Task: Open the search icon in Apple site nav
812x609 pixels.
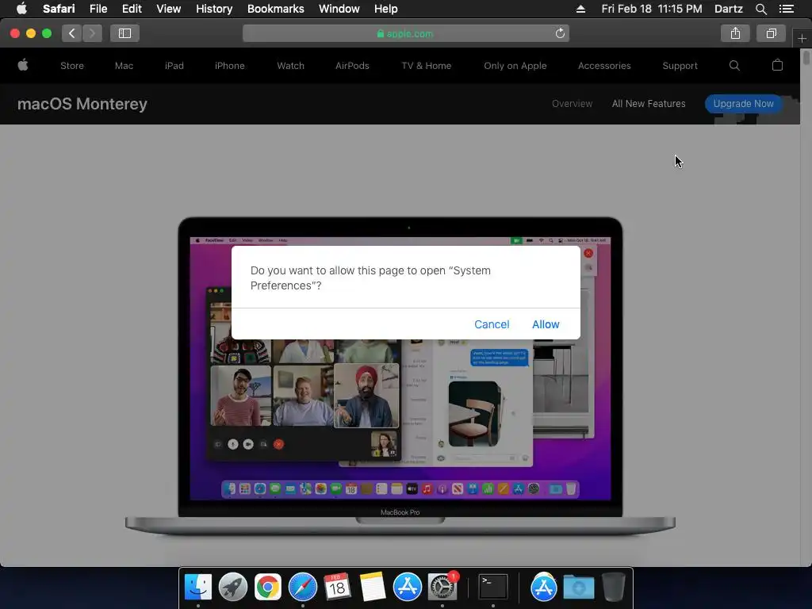Action: click(734, 66)
